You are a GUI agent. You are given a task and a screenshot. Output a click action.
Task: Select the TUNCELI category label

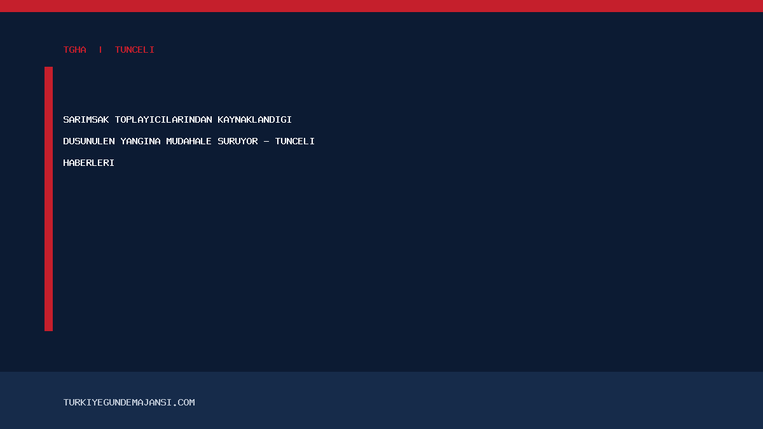135,50
